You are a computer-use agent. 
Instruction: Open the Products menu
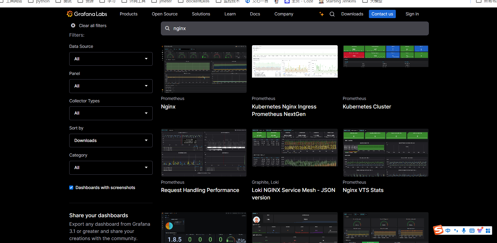click(129, 14)
